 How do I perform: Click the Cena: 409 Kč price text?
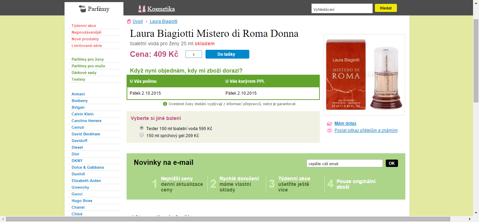tap(154, 54)
